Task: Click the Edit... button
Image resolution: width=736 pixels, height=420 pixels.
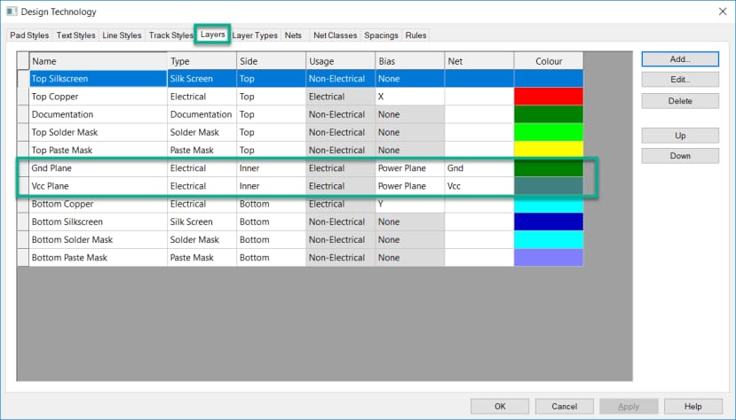Action: [680, 80]
